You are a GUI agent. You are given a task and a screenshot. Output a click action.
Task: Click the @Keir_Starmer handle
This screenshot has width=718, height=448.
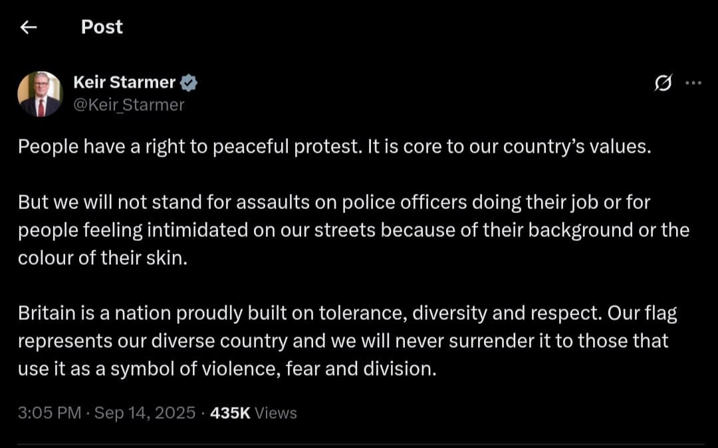[x=129, y=104]
